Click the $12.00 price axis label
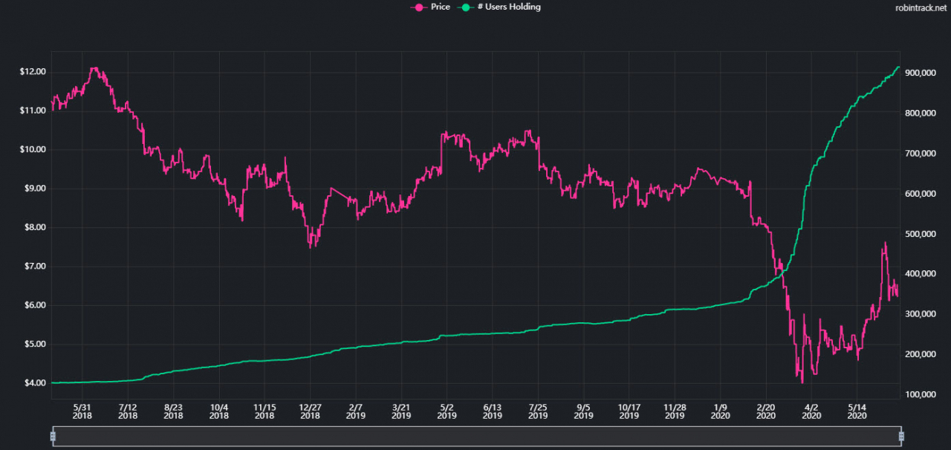This screenshot has width=951, height=450. 33,72
